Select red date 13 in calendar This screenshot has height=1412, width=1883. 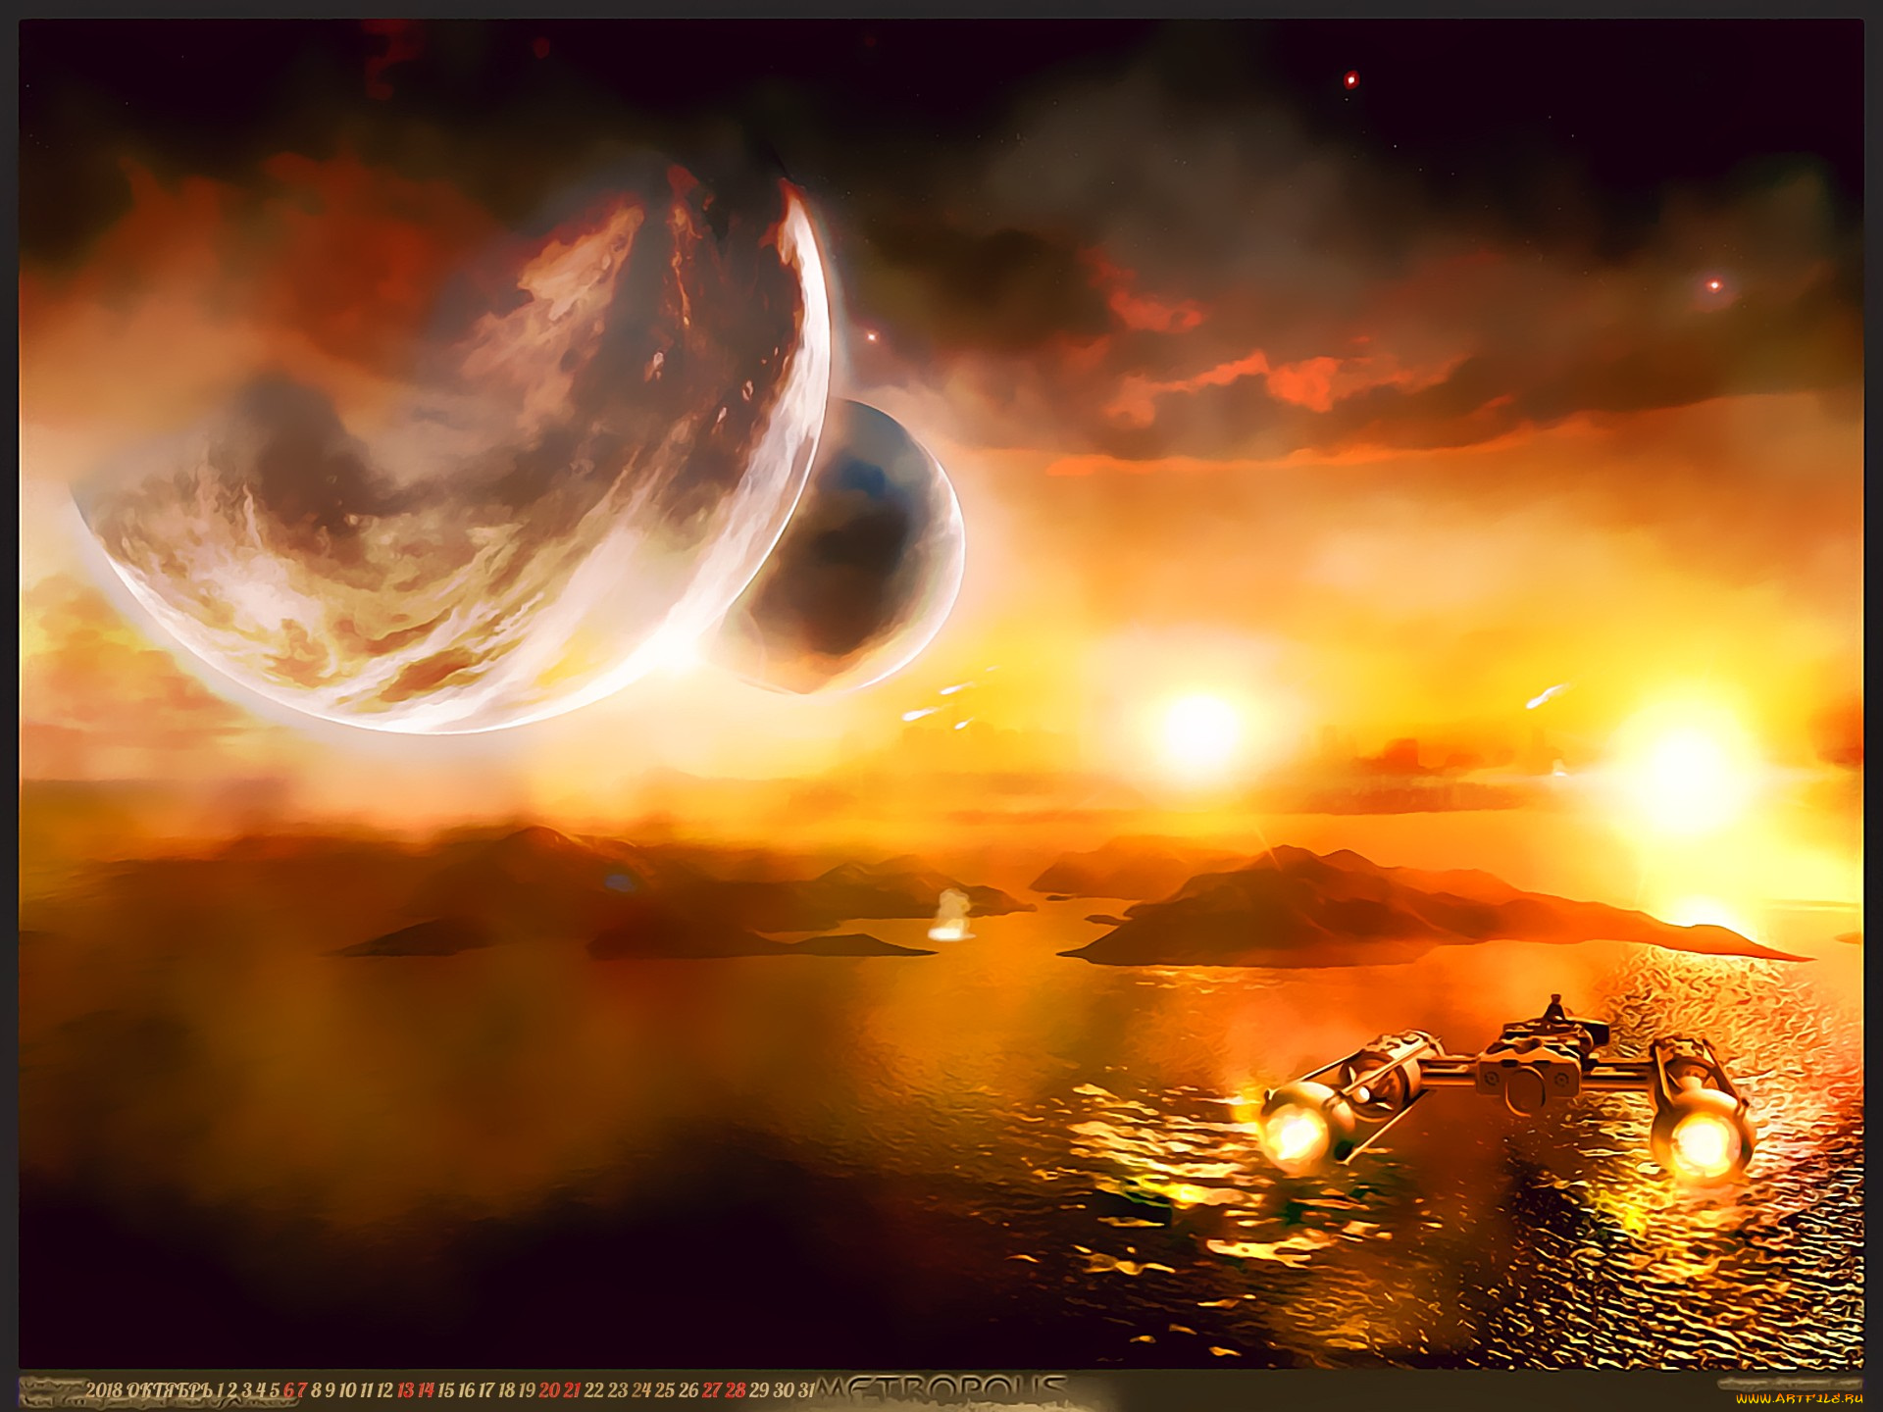tap(405, 1390)
